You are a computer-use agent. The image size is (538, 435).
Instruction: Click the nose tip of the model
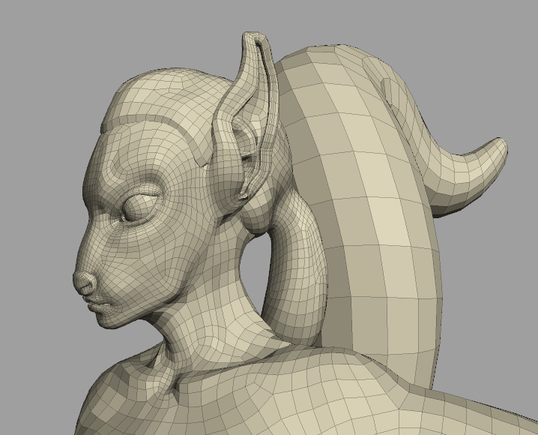(82, 283)
